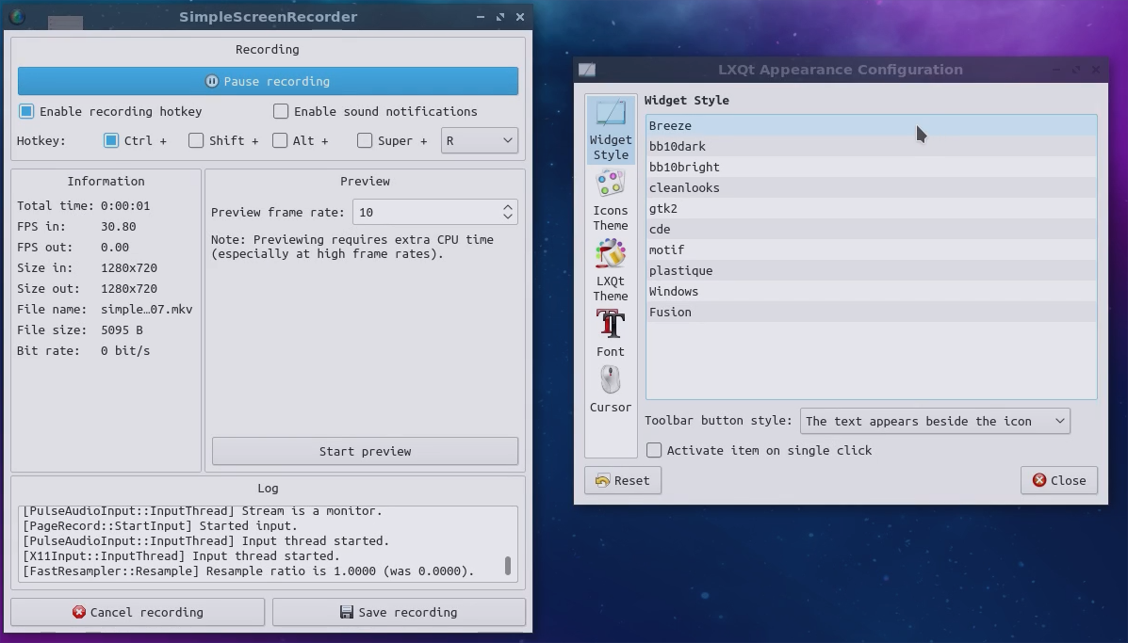The width and height of the screenshot is (1128, 643).
Task: Enable activate item on single click
Action: [654, 450]
